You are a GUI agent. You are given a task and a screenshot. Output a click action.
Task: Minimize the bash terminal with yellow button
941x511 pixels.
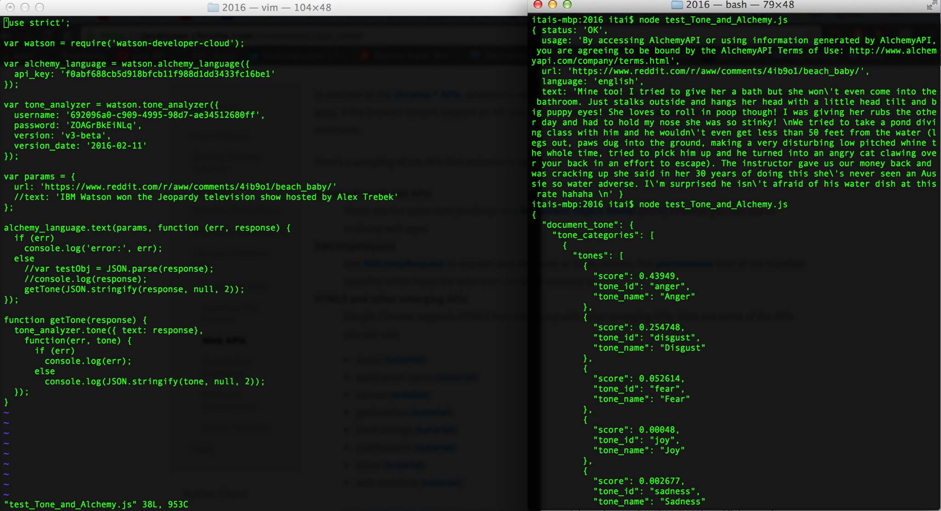coord(552,5)
